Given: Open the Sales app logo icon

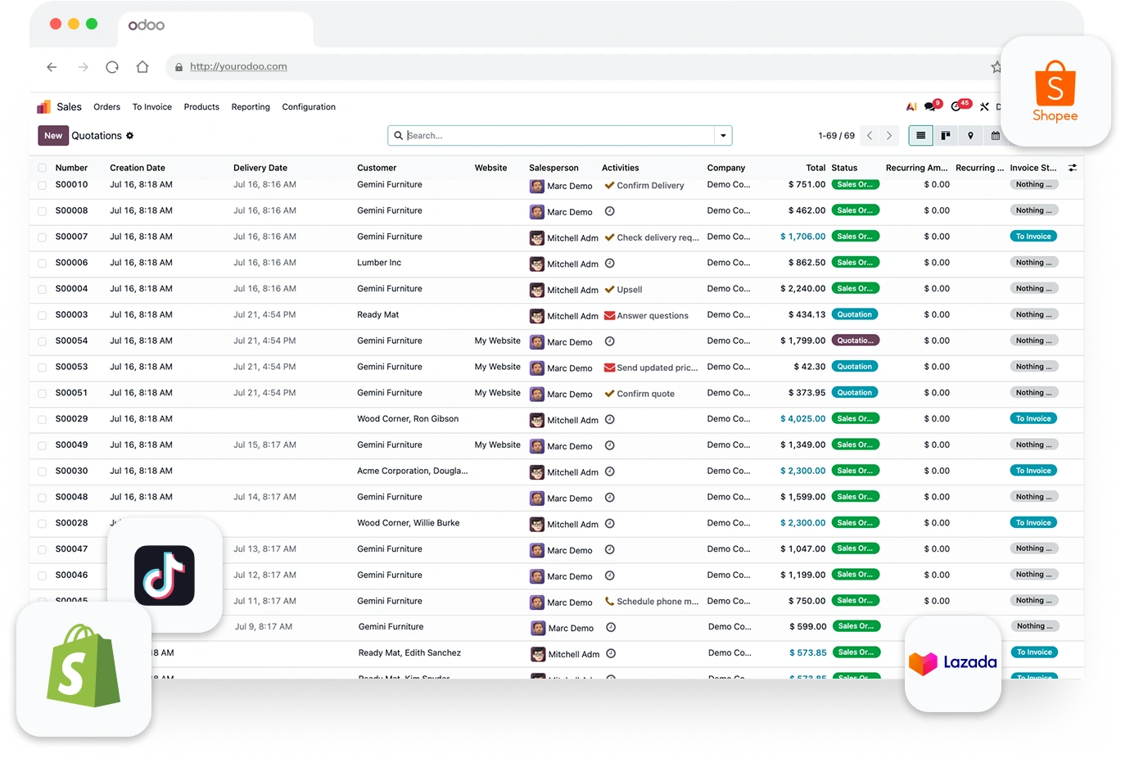Looking at the screenshot, I should 43,106.
